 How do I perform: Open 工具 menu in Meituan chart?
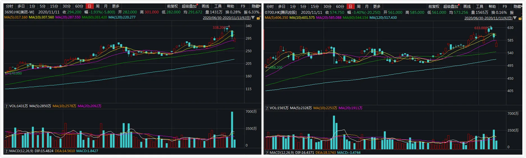tap(218, 6)
